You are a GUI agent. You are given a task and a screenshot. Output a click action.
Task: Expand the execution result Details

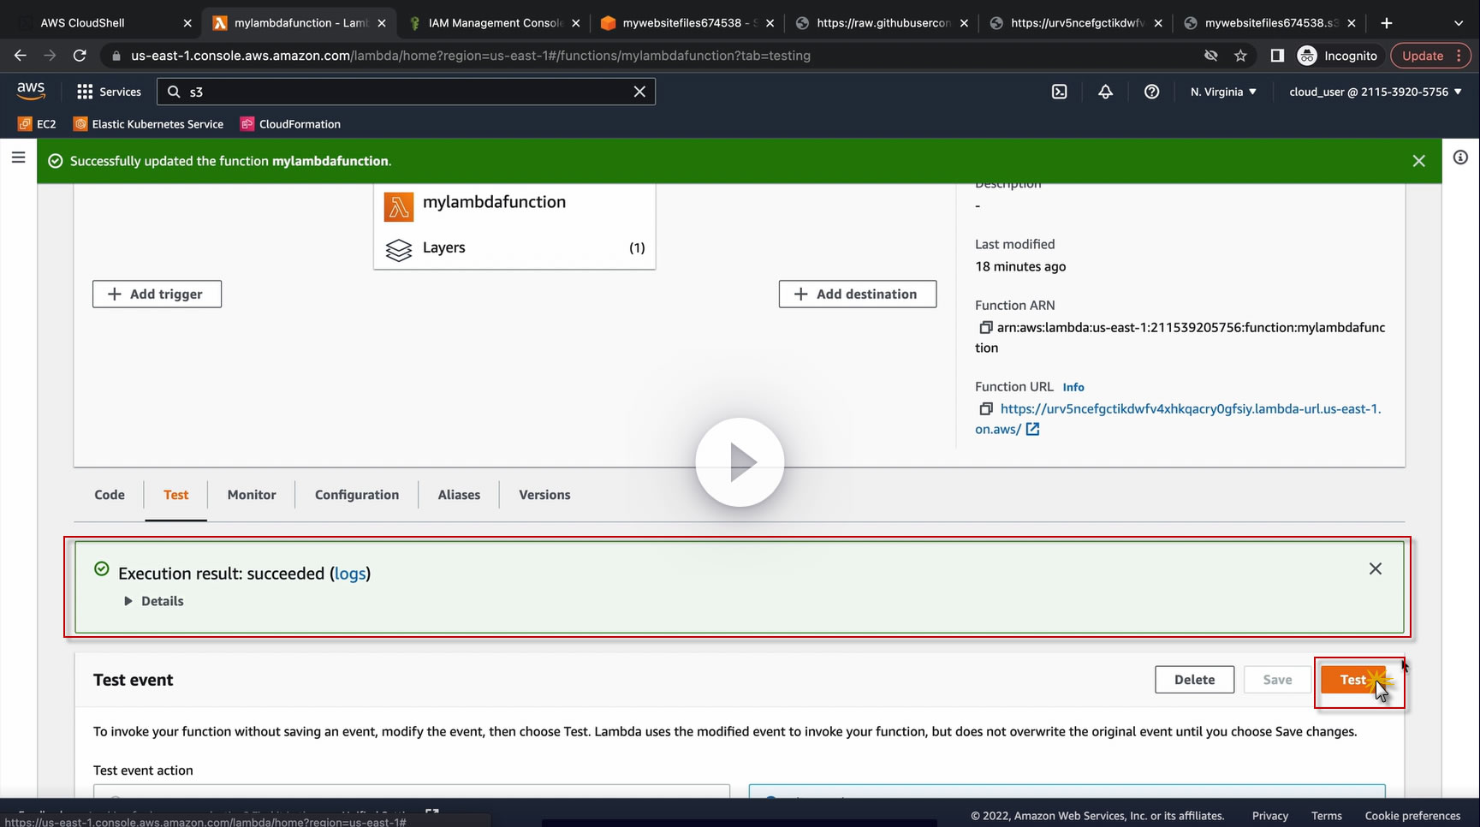[x=154, y=601]
